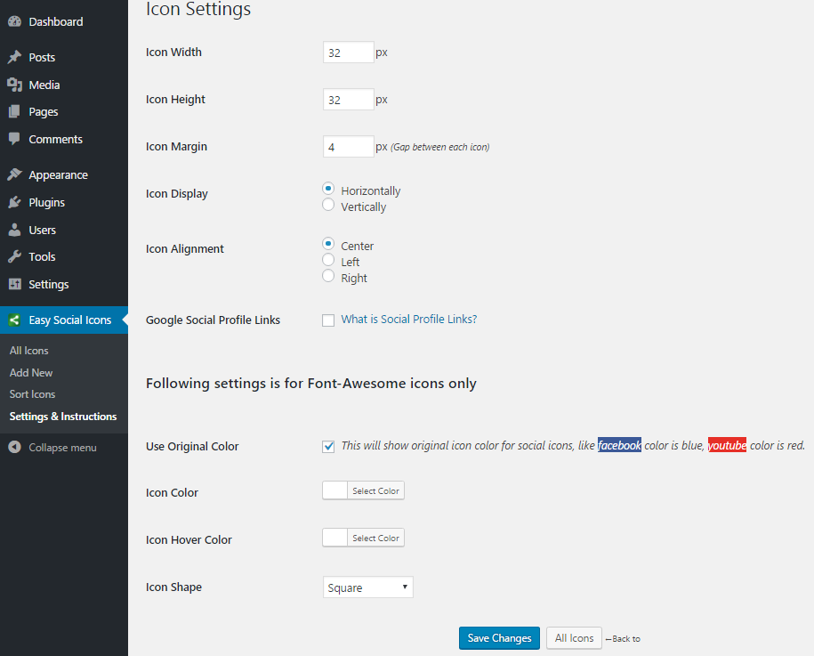
Task: Open the Icon Hover Color picker swatch
Action: tap(334, 539)
